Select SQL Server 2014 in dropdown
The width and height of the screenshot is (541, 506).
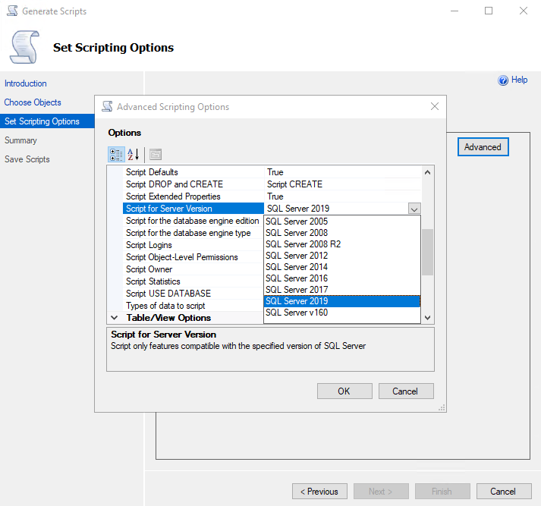pyautogui.click(x=342, y=266)
